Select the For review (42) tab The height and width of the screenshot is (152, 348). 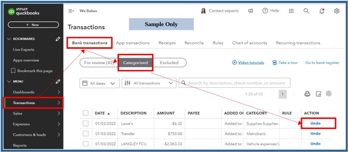(x=99, y=63)
